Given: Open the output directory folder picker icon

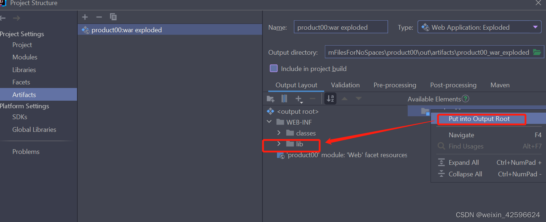Looking at the screenshot, I should click(x=537, y=52).
